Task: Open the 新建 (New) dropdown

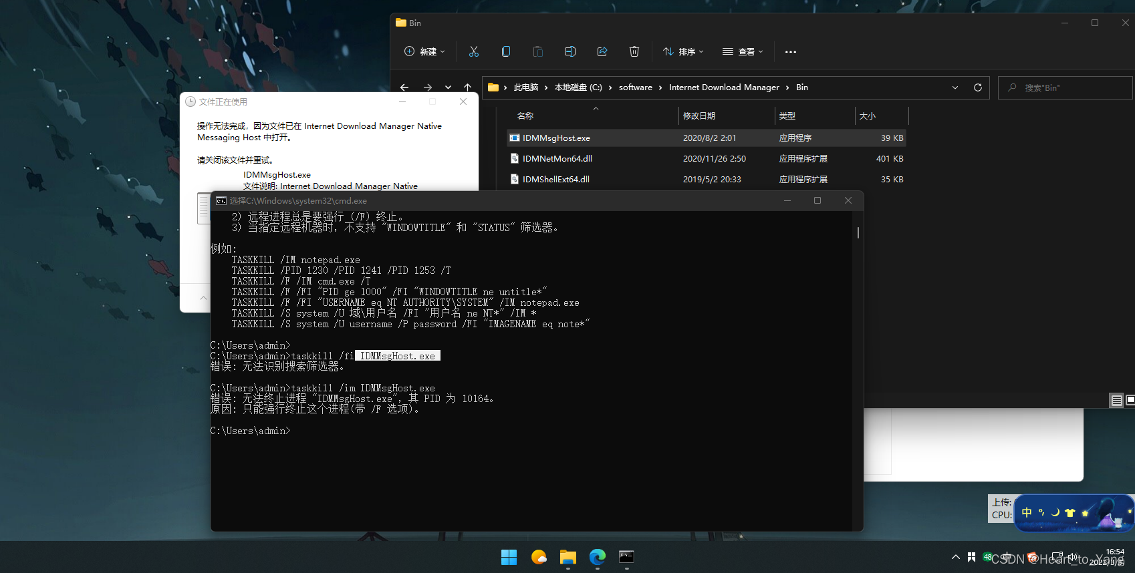Action: (425, 51)
